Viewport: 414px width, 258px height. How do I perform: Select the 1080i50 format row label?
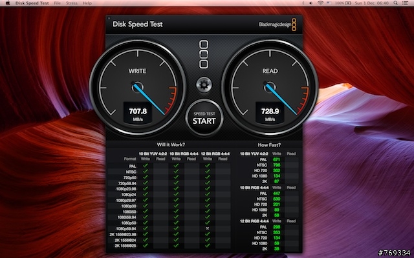click(x=129, y=212)
